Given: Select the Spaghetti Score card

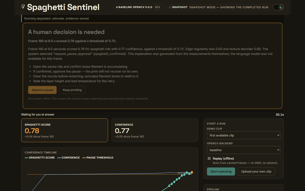Looking at the screenshot, I should [65, 130].
